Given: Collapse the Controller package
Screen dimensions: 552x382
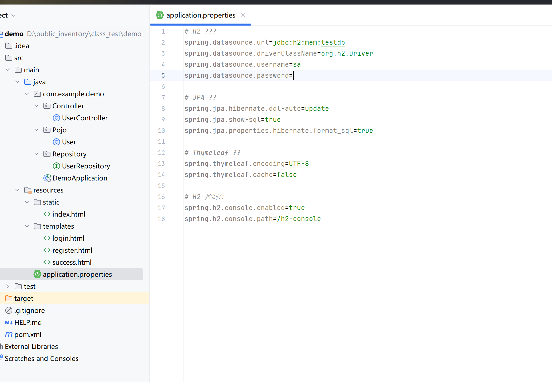Looking at the screenshot, I should [36, 106].
